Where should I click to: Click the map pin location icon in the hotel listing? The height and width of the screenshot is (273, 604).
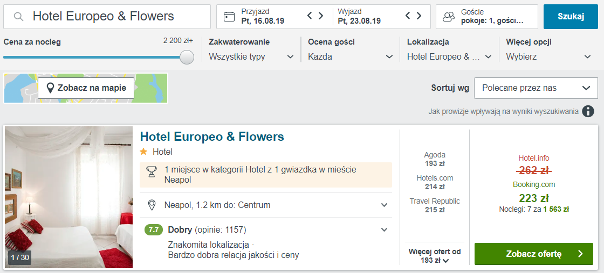(152, 205)
